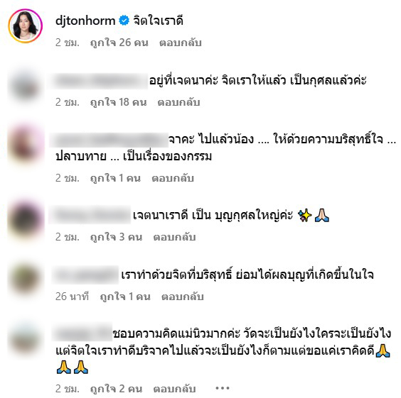
Task: View the 18 likes on the second comment
Action: click(119, 102)
